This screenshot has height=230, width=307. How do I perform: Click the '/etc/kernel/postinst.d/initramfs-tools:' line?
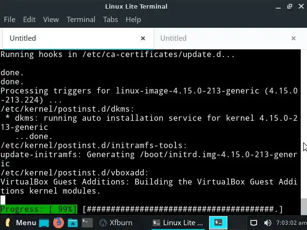(x=94, y=146)
